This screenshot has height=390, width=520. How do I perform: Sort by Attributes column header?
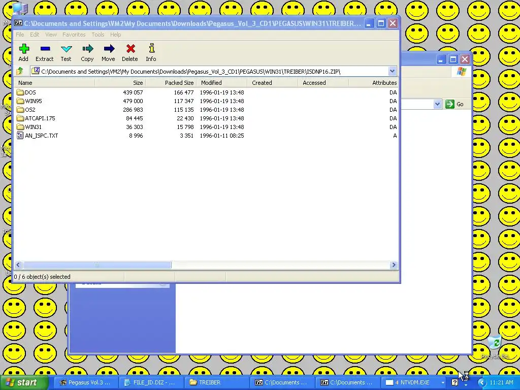(x=374, y=83)
